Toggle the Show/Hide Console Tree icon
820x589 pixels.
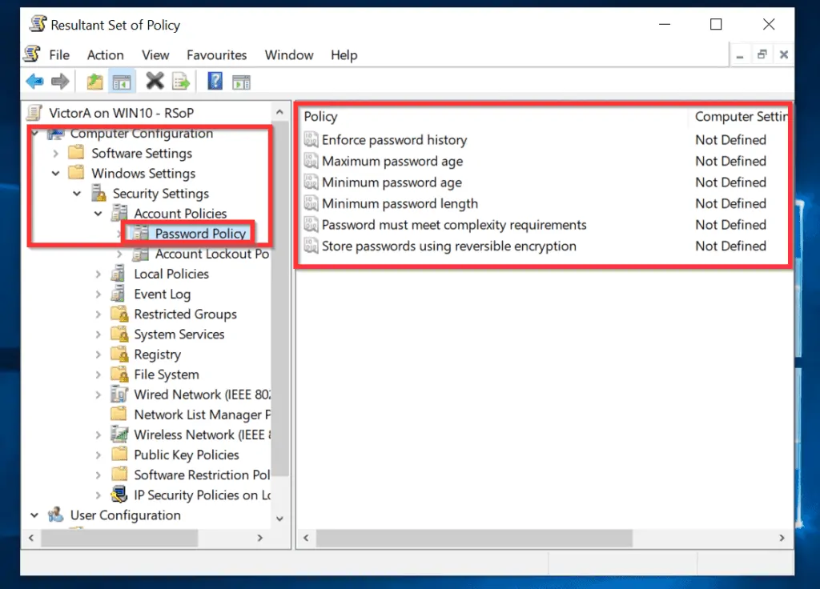tap(122, 82)
